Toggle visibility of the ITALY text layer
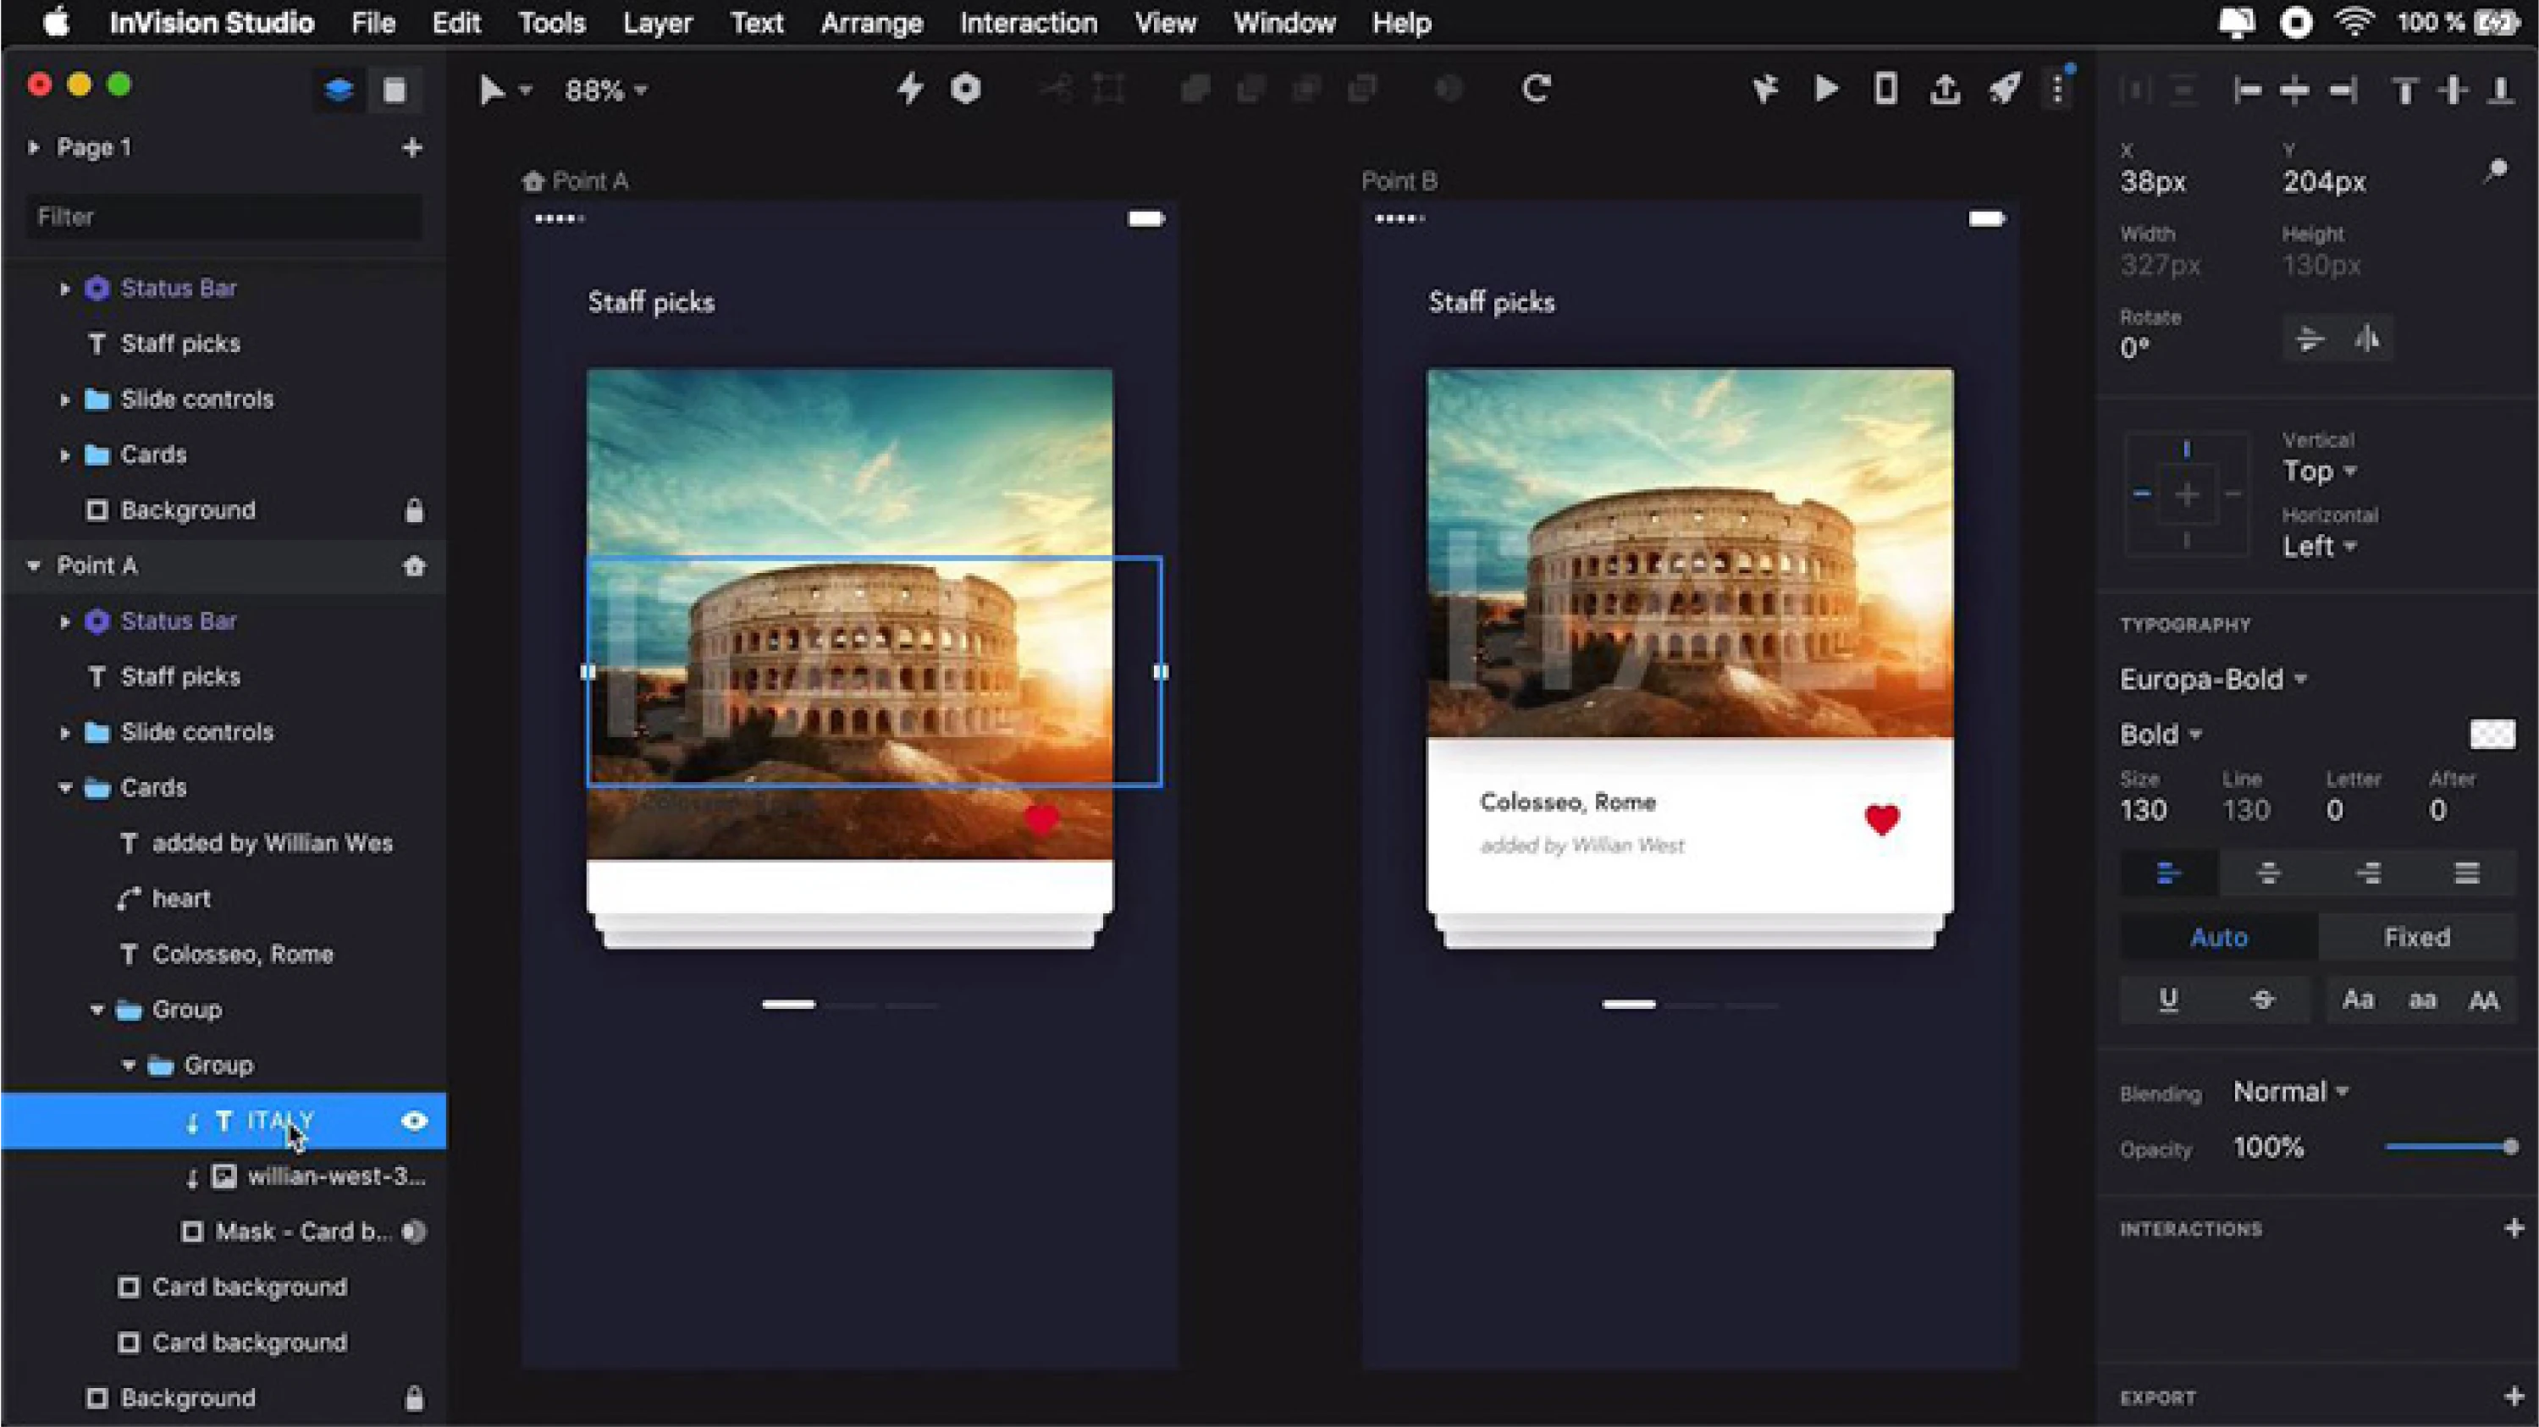This screenshot has height=1427, width=2539. pyautogui.click(x=413, y=1121)
